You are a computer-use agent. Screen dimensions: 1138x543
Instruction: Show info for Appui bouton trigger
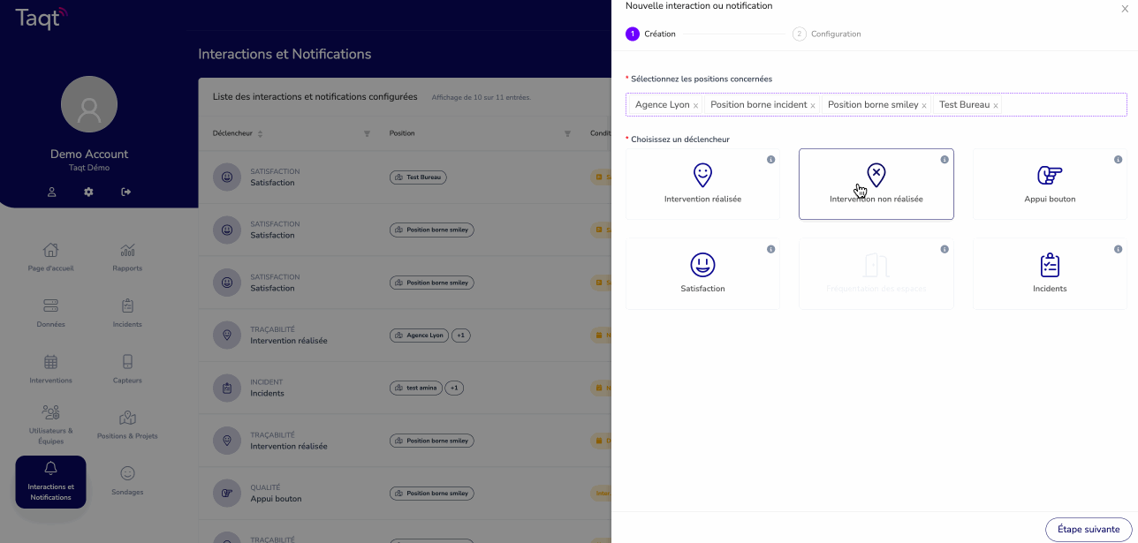(x=1118, y=160)
